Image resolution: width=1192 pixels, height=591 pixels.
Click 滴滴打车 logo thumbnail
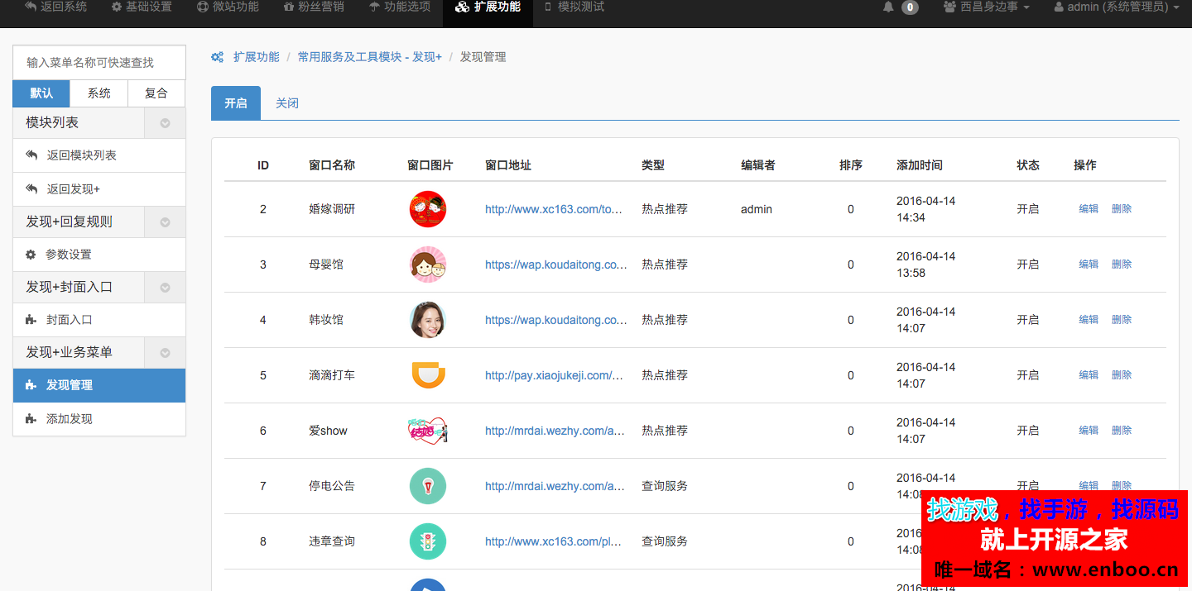(x=428, y=375)
